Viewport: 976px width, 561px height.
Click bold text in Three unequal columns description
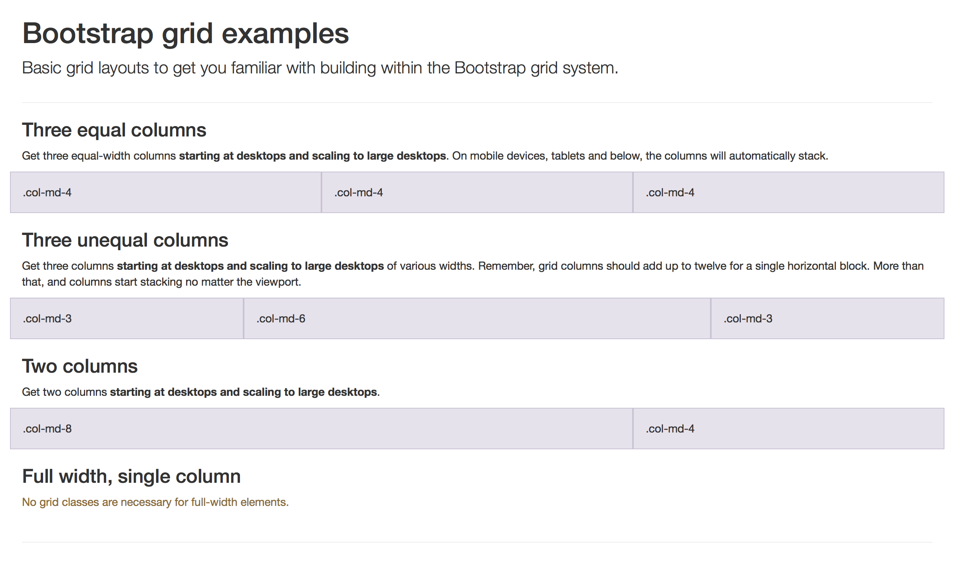[x=250, y=266]
